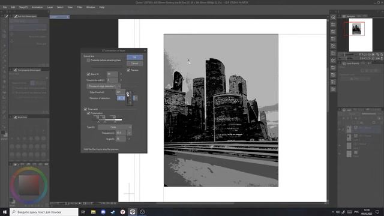Image resolution: width=384 pixels, height=216 pixels.
Task: Click the fifth icon in right dock
Action: tap(334, 46)
